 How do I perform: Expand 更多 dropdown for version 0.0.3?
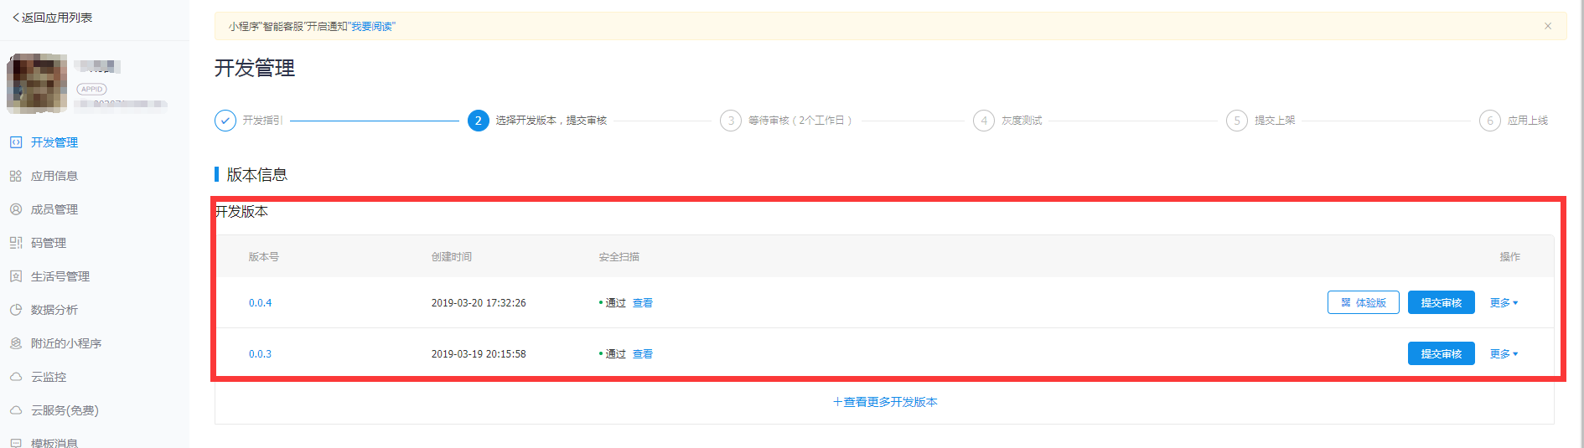click(x=1504, y=354)
